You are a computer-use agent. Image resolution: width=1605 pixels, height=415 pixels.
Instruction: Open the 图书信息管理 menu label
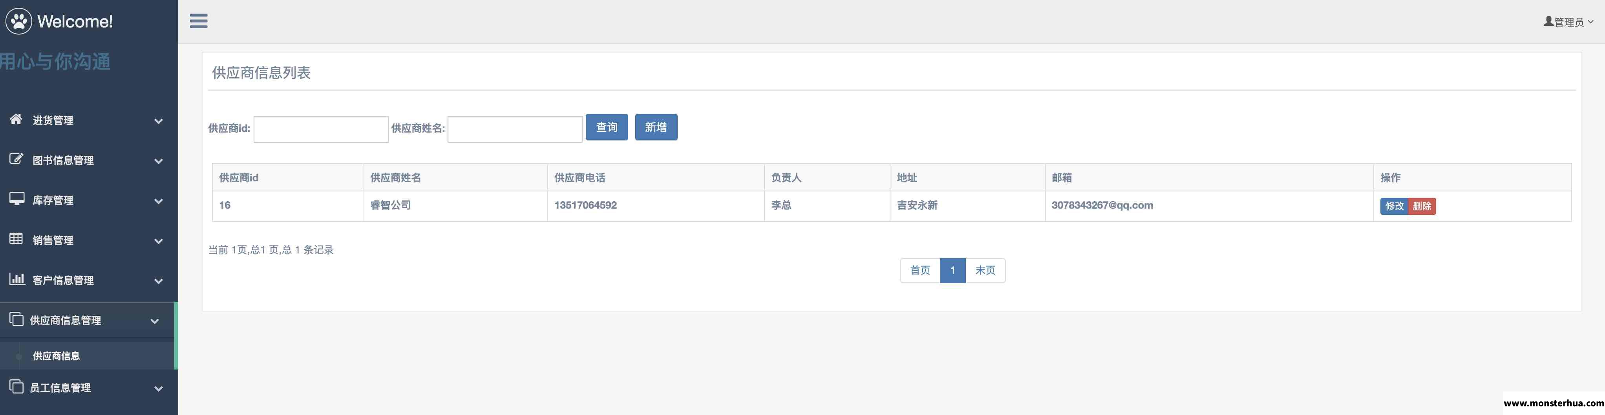pos(63,160)
